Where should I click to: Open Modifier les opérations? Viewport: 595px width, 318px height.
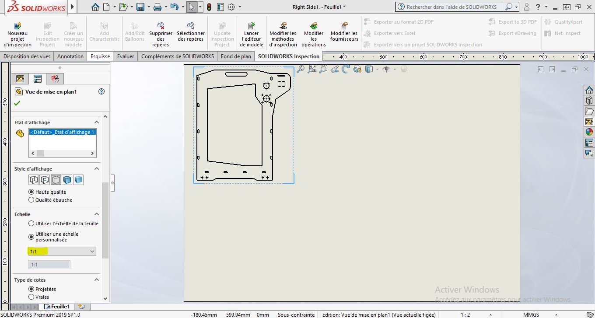314,35
